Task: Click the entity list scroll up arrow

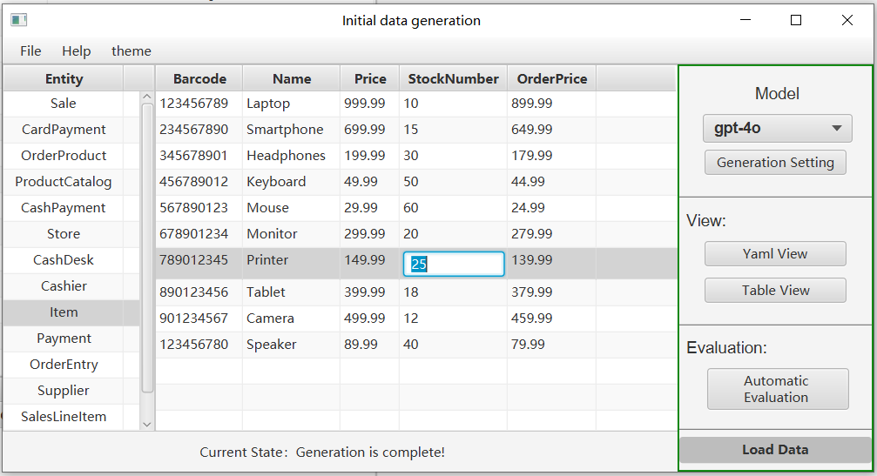Action: [x=147, y=97]
